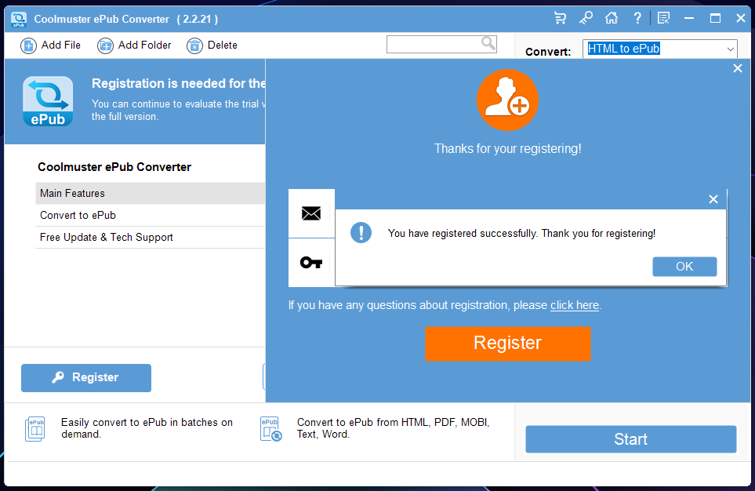
Task: Go to the home page icon
Action: [x=612, y=18]
